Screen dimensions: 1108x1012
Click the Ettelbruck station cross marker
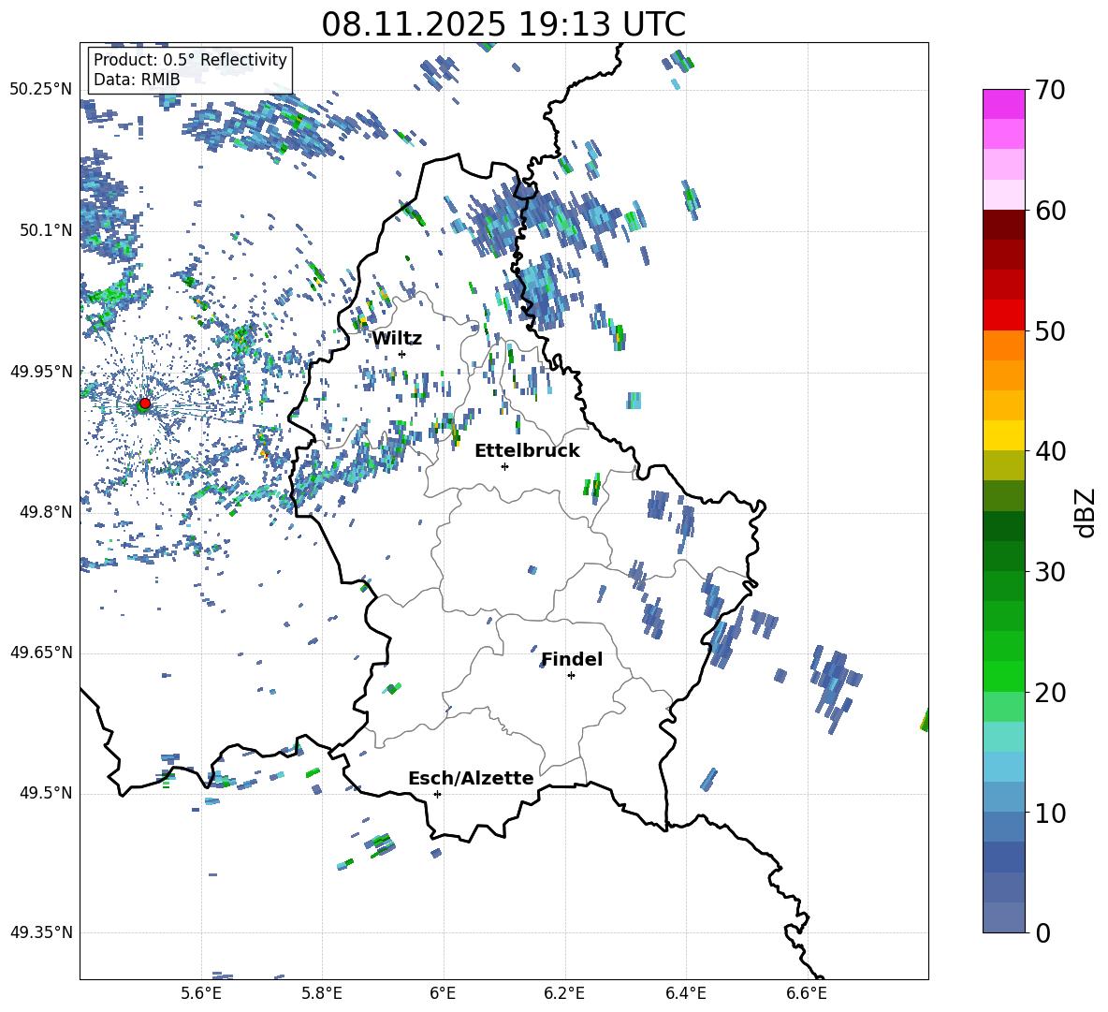504,466
